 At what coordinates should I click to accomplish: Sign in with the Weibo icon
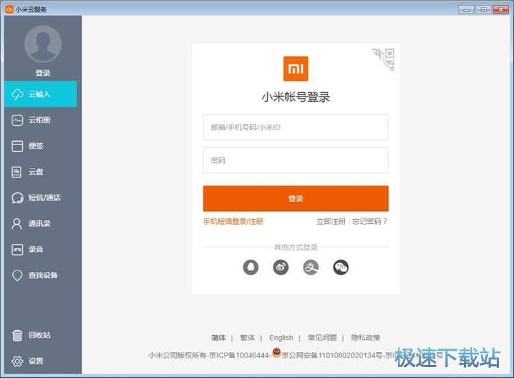tap(281, 267)
